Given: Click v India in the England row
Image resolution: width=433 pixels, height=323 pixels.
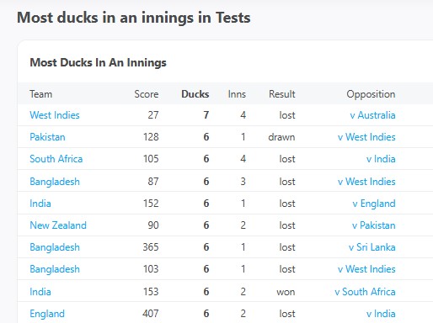Looking at the screenshot, I should pyautogui.click(x=381, y=314).
